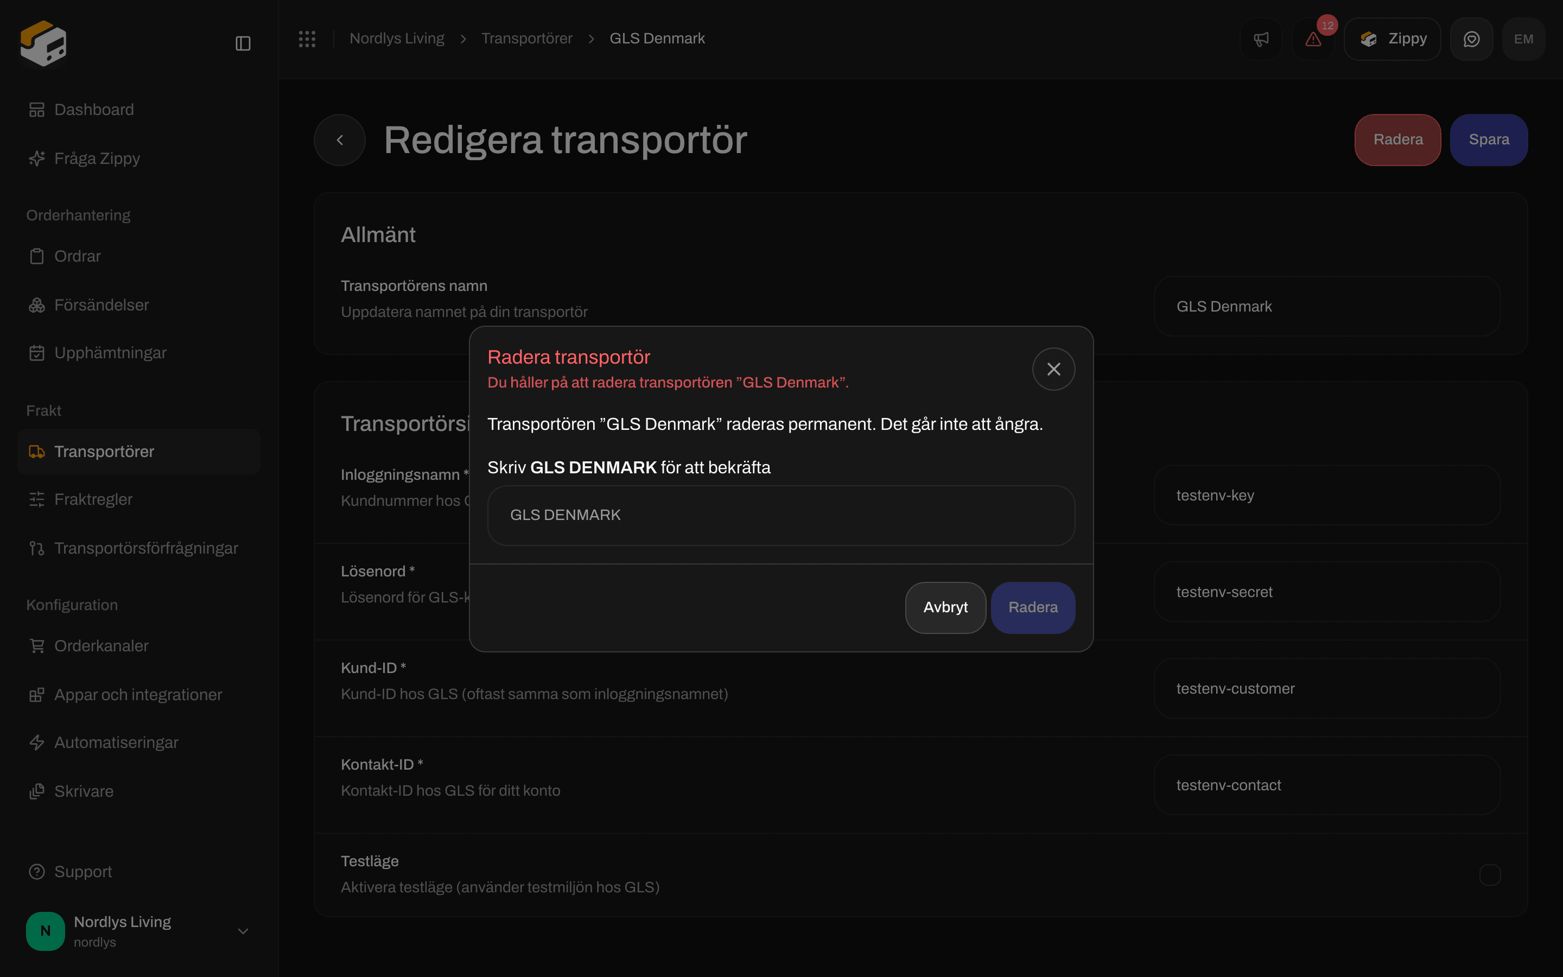
Task: Open the announcements megaphone icon
Action: pyautogui.click(x=1261, y=40)
